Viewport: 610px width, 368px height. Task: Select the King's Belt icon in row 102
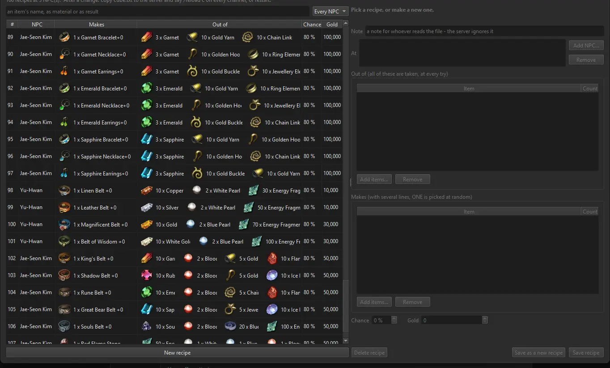[64, 258]
